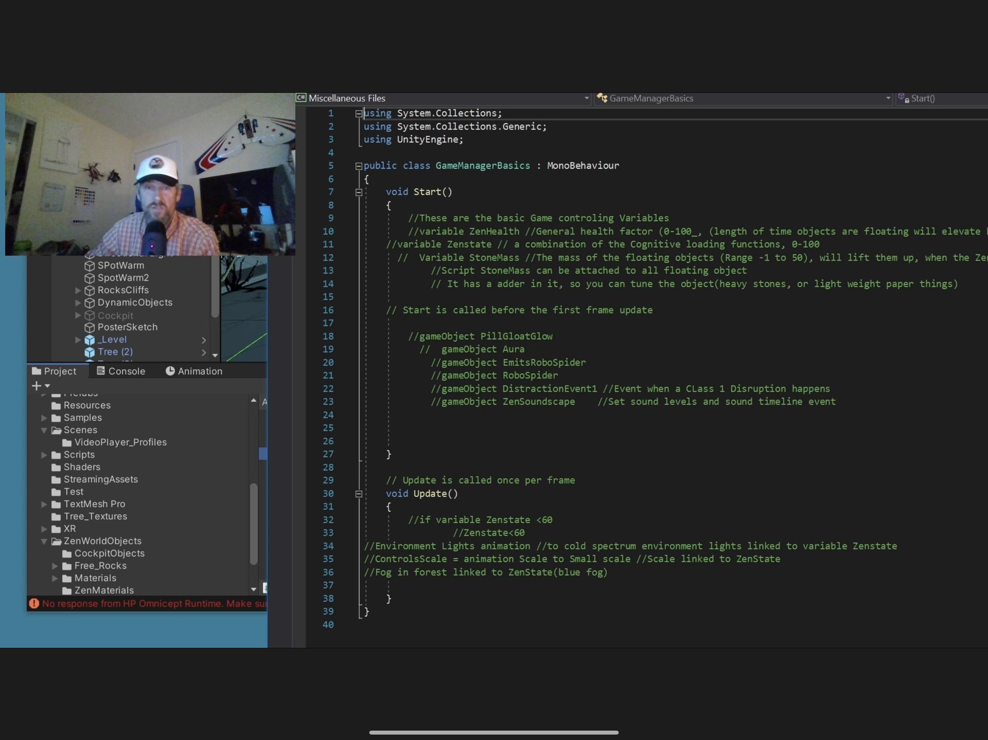Click the blue Tree (2) prefab icon
Image resolution: width=988 pixels, height=740 pixels.
[89, 352]
